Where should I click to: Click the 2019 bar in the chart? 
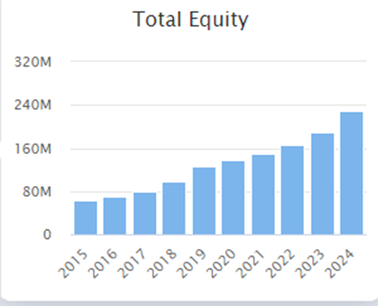pyautogui.click(x=204, y=201)
